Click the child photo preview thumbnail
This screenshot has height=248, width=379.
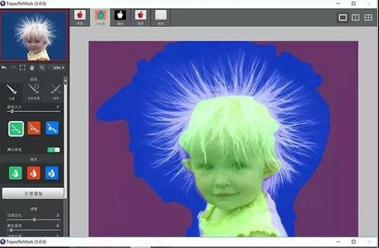pyautogui.click(x=34, y=36)
